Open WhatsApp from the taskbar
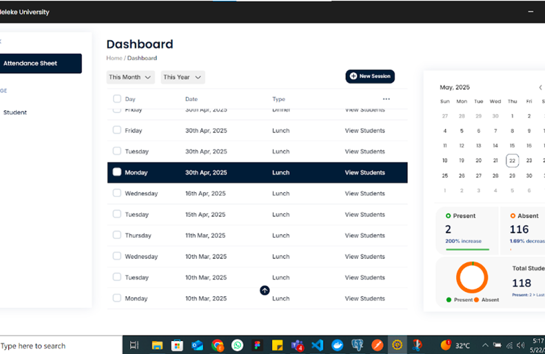The height and width of the screenshot is (354, 545). click(x=238, y=345)
